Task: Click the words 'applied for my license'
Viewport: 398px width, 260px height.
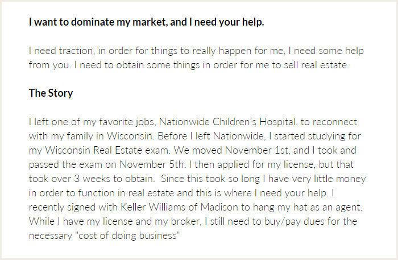Action: pyautogui.click(x=266, y=165)
